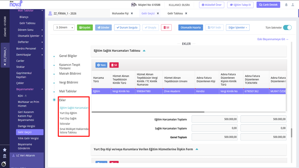Click the cookie icon at bottom left
299x168 pixels.
4,164
